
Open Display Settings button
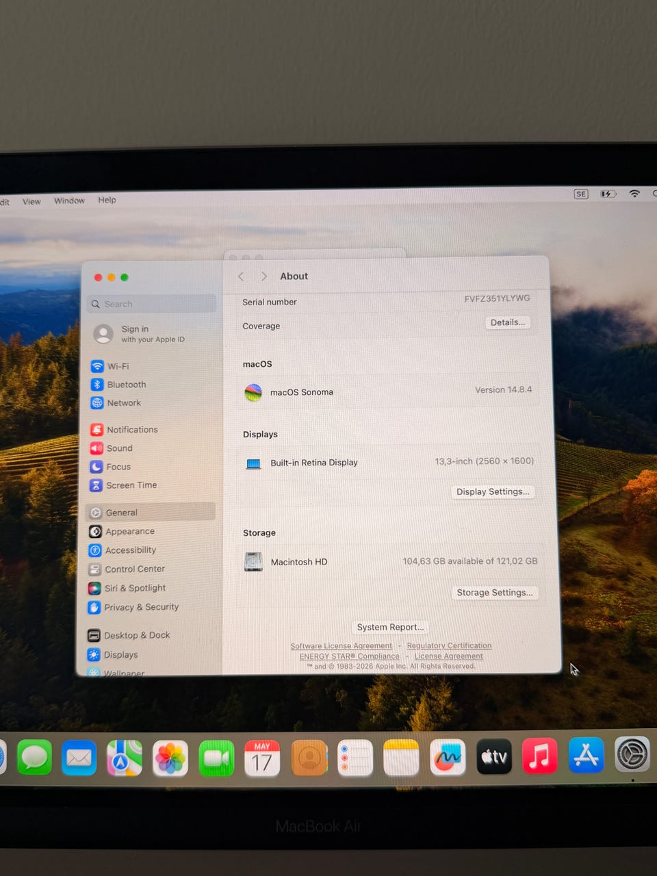(493, 491)
